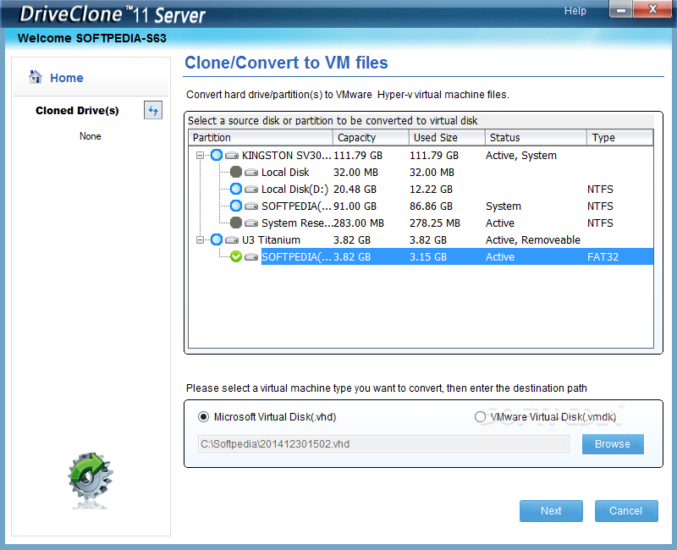Click the Next button

point(551,511)
